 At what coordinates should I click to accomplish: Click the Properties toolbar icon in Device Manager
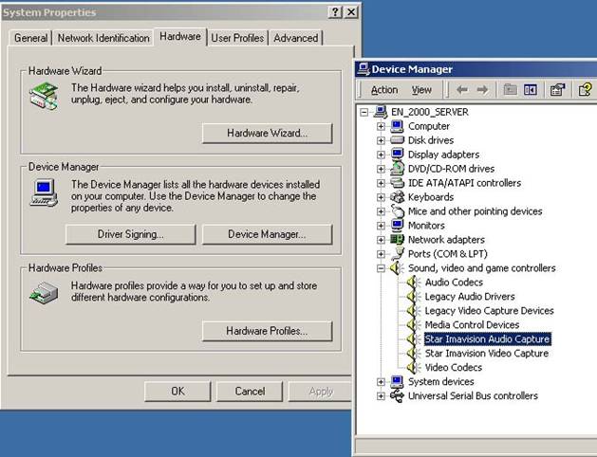tap(557, 90)
